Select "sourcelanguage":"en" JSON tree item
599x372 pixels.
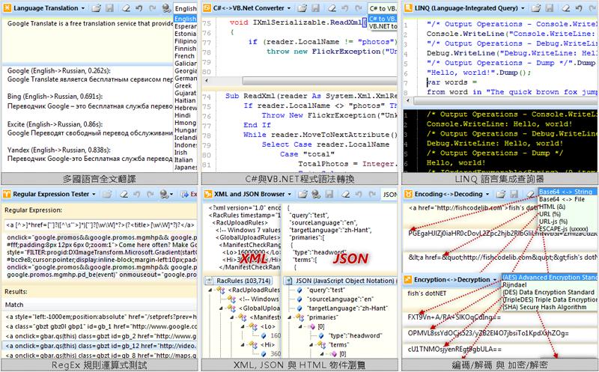click(x=340, y=299)
